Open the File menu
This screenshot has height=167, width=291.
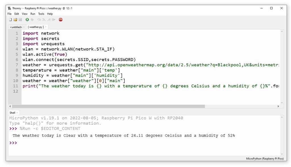pos(9,13)
